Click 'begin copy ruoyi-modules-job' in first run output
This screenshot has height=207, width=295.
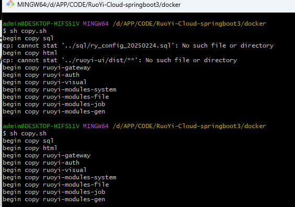click(54, 105)
